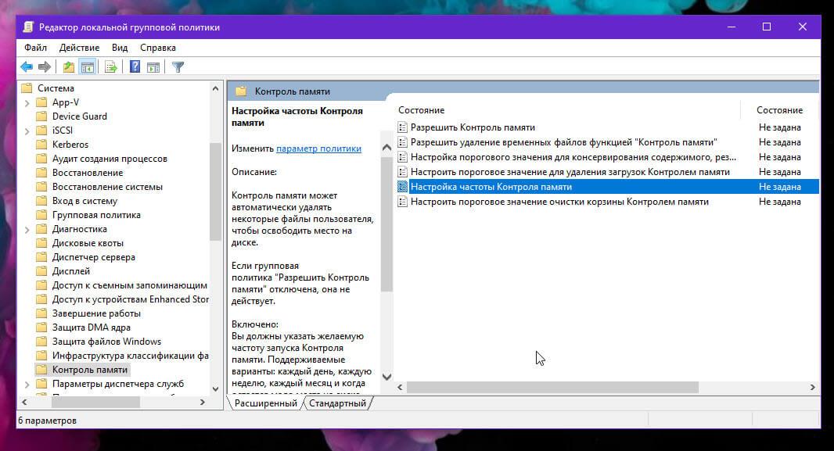Click the policy list horizontal scrollbar thumb

coord(552,387)
